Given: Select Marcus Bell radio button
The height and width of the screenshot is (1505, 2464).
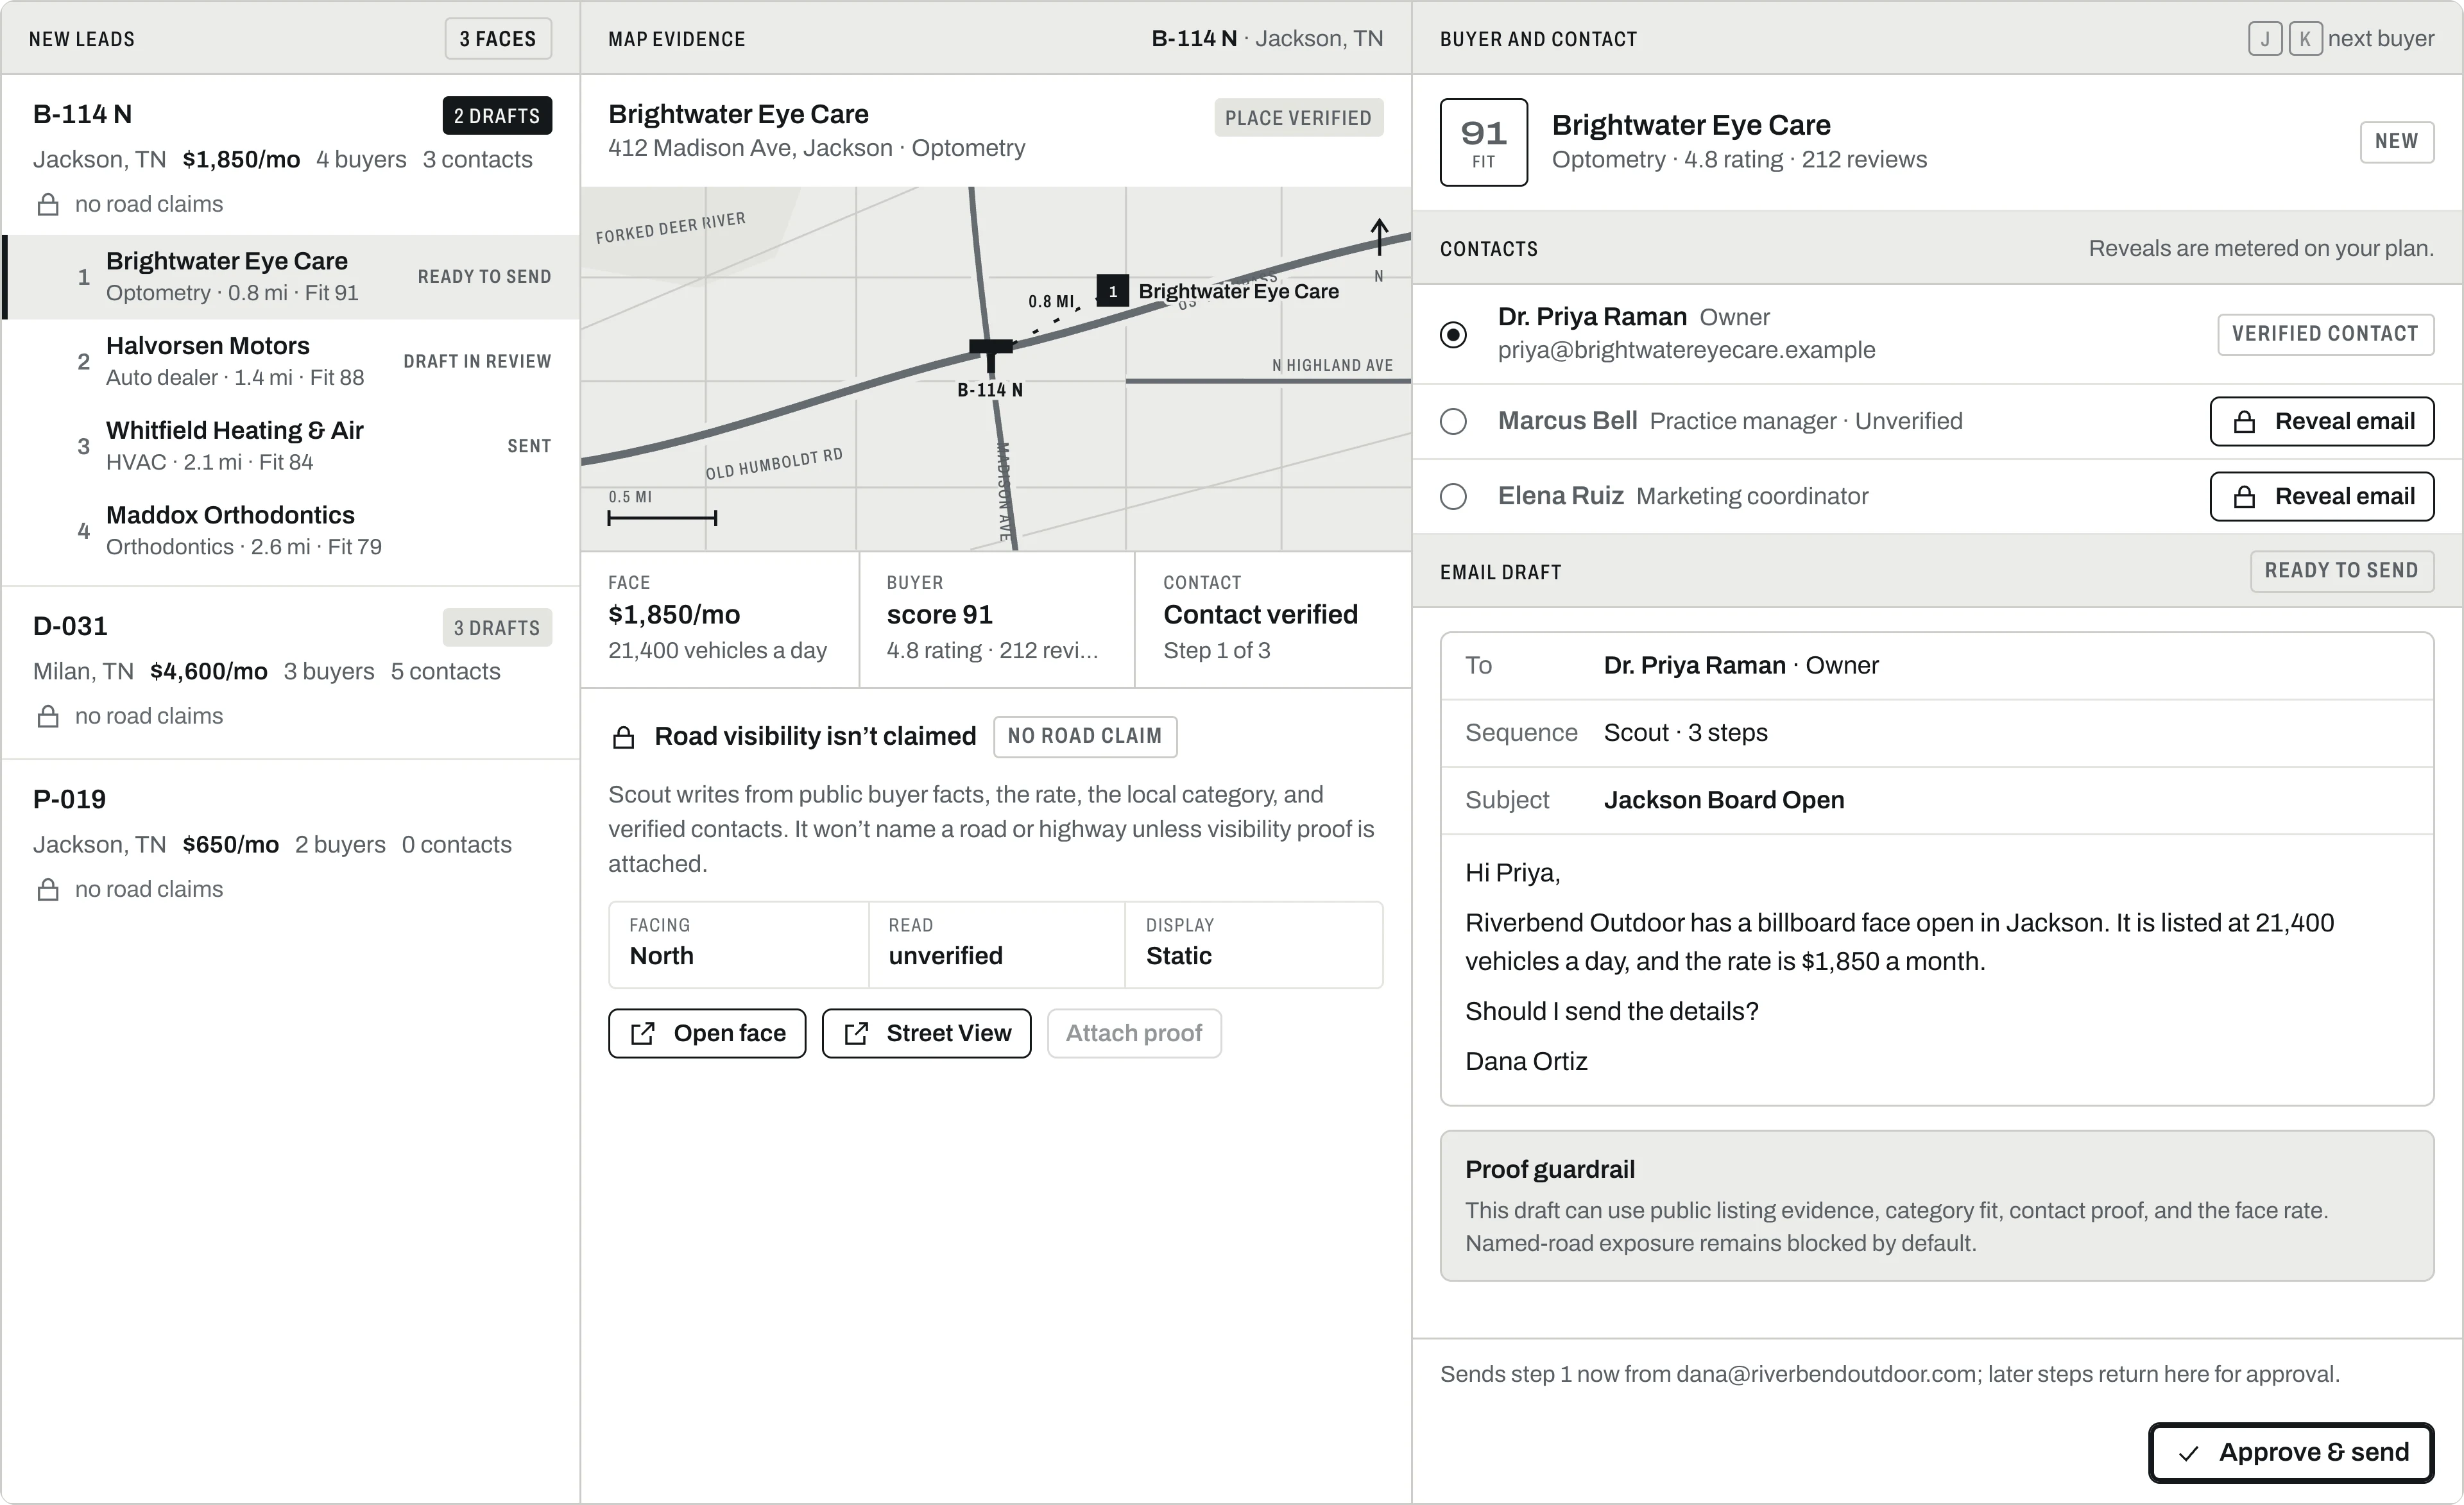Looking at the screenshot, I should (1453, 422).
